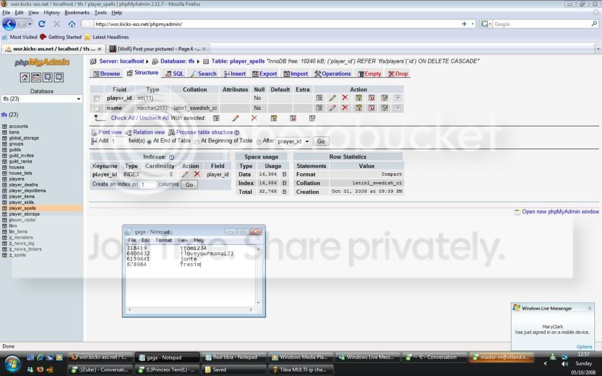
Task: Select the At Beginning of Table radio button
Action: coord(197,142)
